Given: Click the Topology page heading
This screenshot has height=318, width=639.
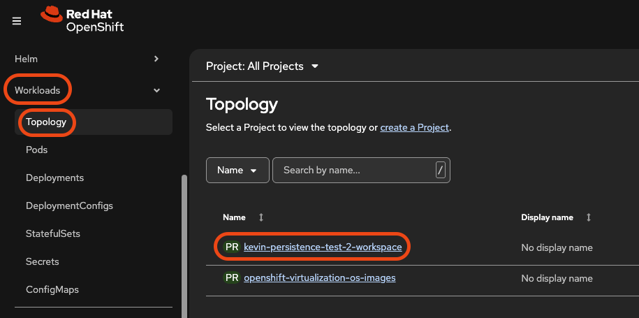Looking at the screenshot, I should click(242, 104).
